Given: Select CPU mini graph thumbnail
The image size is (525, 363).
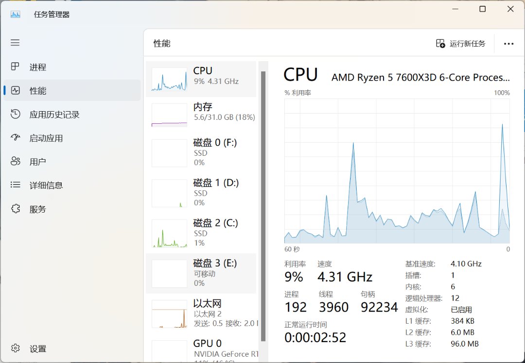Looking at the screenshot, I should pyautogui.click(x=169, y=79).
